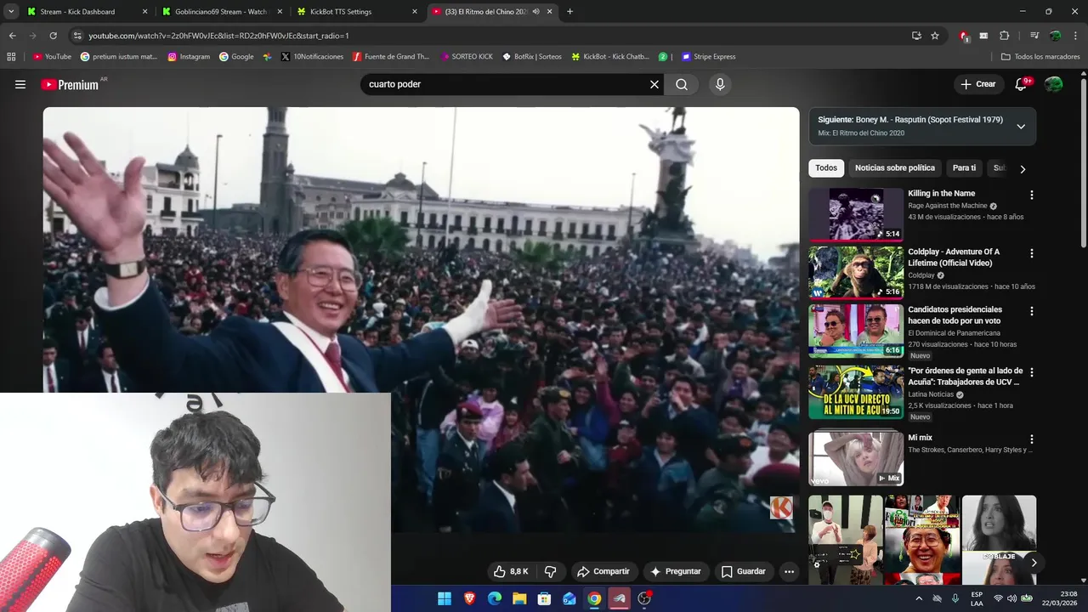1088x612 pixels.
Task: Show more filter chips with the arrow
Action: point(1023,168)
